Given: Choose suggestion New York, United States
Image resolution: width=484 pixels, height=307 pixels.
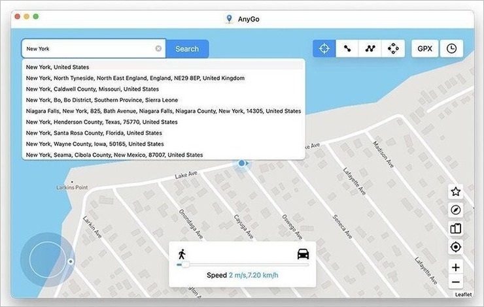Looking at the screenshot, I should (164, 67).
